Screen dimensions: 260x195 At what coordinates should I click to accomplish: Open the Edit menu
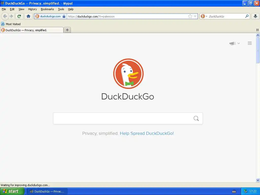[x=12, y=9]
